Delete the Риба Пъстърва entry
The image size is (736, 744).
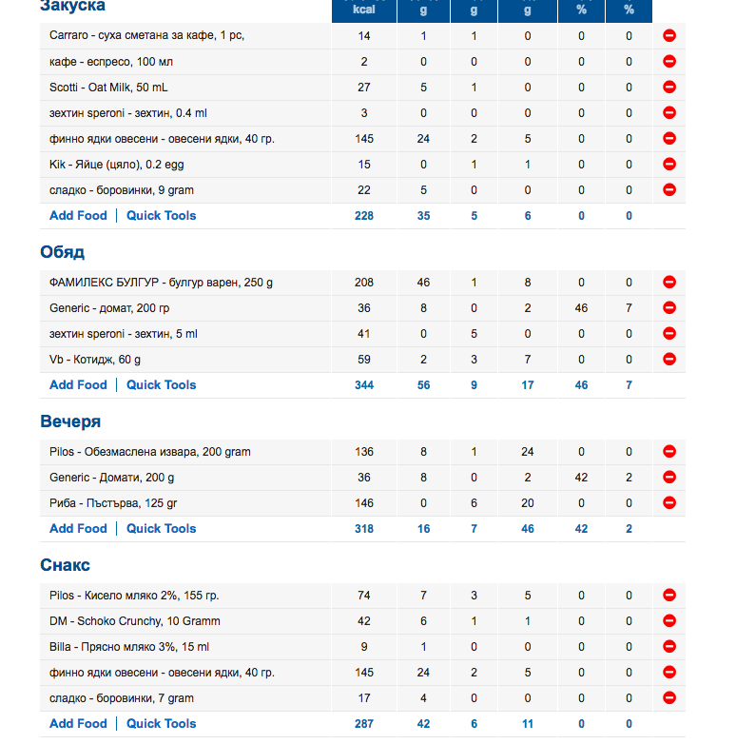(x=668, y=503)
